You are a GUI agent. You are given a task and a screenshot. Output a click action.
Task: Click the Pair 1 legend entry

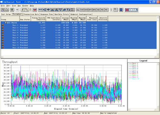click(x=133, y=63)
